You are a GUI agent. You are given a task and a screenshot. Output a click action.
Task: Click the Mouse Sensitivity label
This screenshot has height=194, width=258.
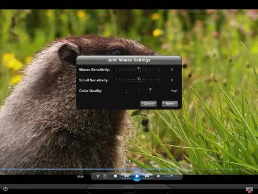(x=95, y=70)
